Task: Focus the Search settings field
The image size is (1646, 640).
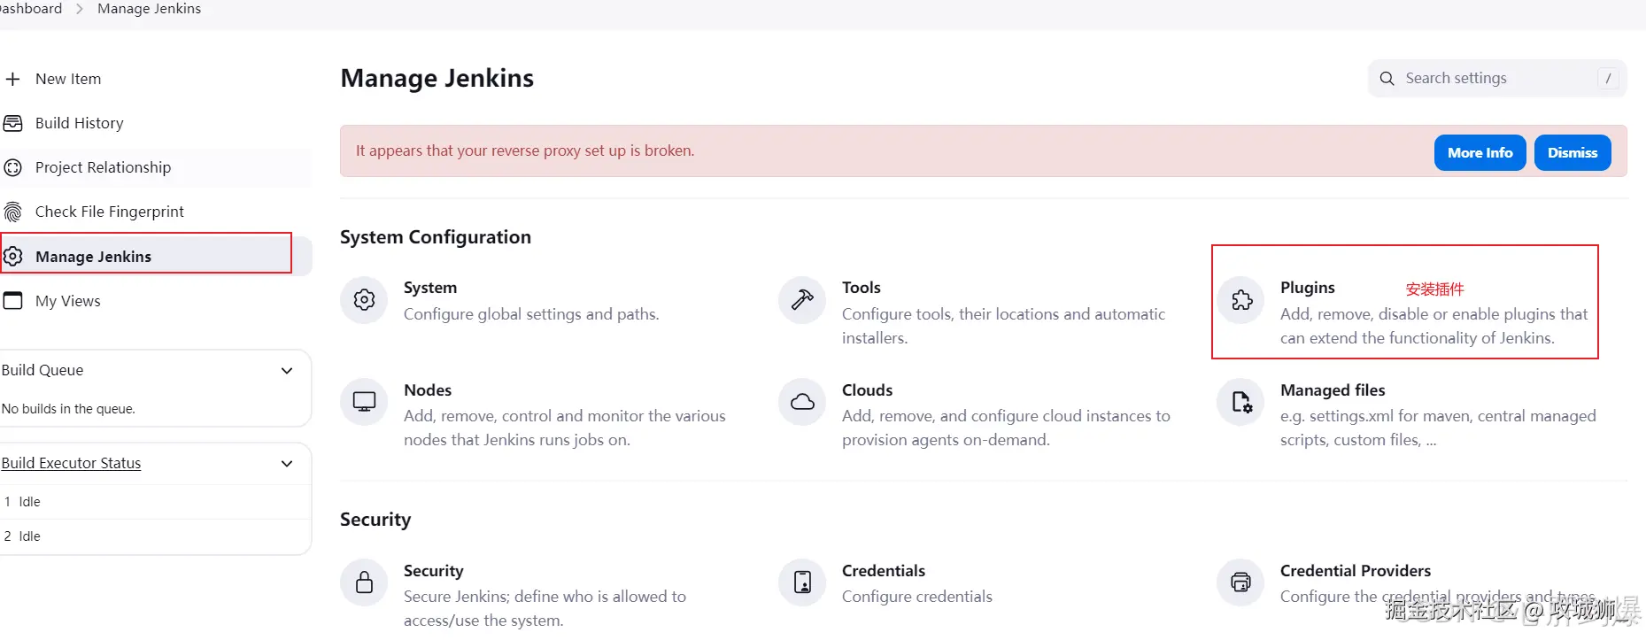Action: coord(1496,78)
